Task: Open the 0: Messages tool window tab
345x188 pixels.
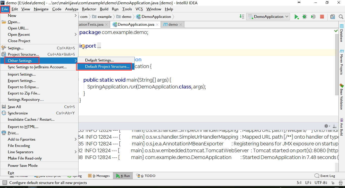Action: (x=99, y=176)
